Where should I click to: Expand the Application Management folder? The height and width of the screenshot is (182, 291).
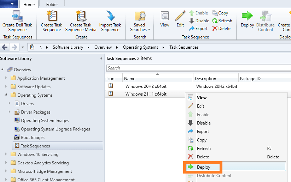pyautogui.click(x=6, y=78)
